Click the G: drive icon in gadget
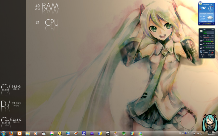 click(x=201, y=48)
